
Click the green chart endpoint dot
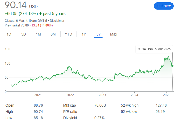pos(172,66)
